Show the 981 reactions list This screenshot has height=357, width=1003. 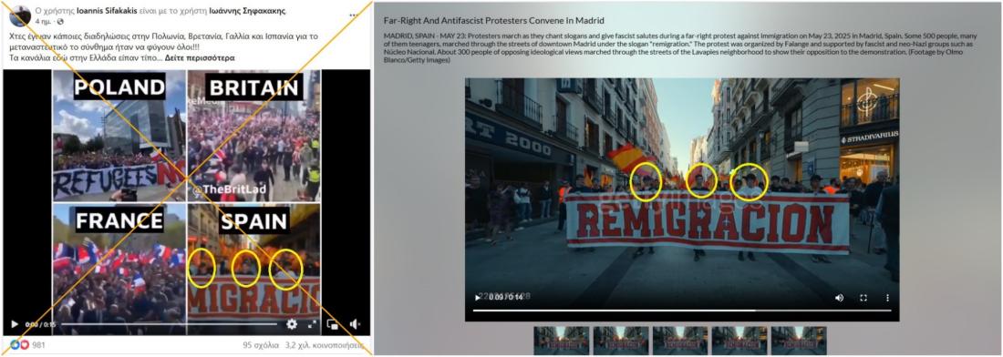pos(38,345)
